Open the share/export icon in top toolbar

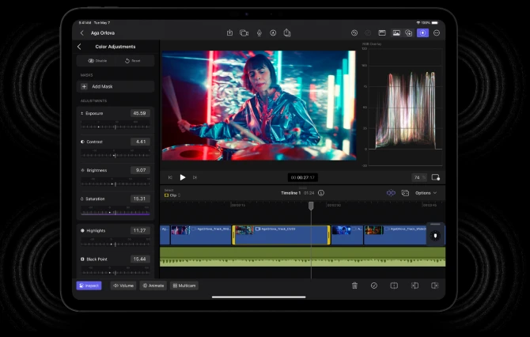287,33
